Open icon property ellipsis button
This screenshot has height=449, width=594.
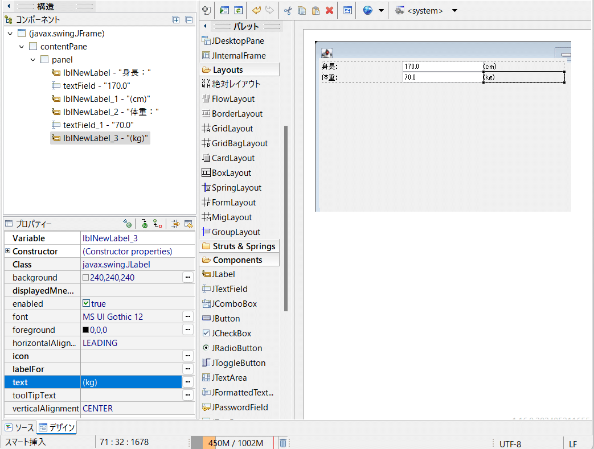[188, 356]
